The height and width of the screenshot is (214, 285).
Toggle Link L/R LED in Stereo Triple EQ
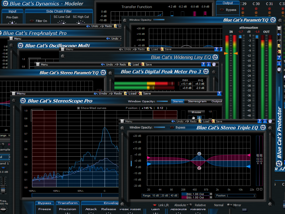click(155, 205)
